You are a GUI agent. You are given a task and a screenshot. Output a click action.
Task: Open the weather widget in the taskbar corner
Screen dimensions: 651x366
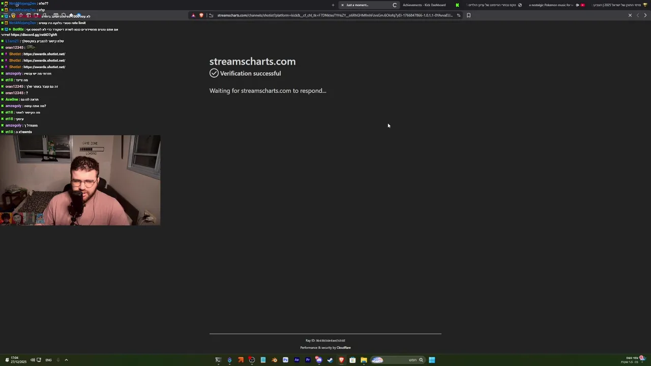tap(633, 360)
